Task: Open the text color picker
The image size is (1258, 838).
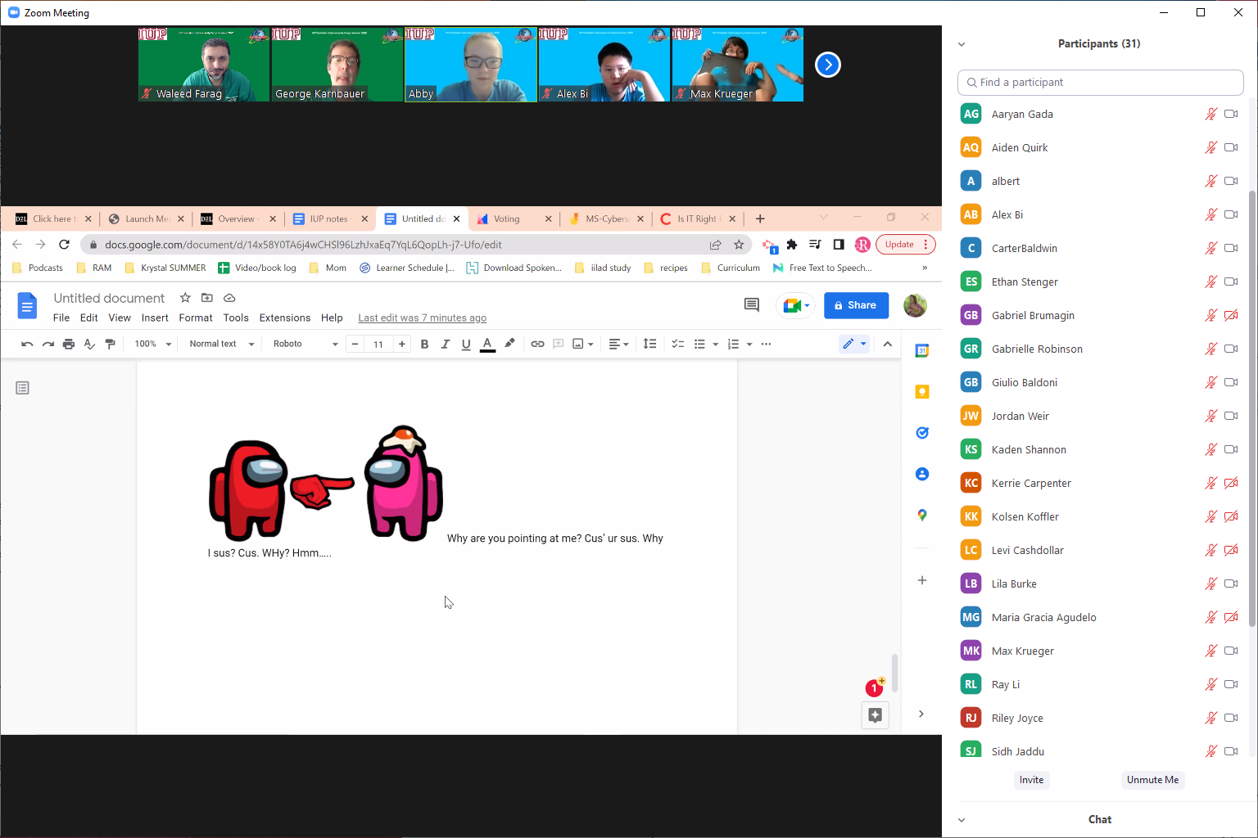Action: 487,345
